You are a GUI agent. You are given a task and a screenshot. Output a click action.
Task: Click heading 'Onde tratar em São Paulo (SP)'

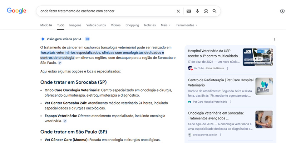(x=74, y=132)
